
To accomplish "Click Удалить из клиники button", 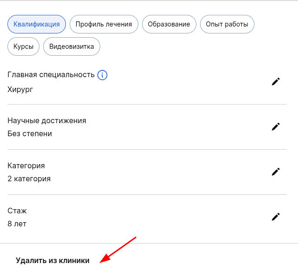I will (x=52, y=260).
